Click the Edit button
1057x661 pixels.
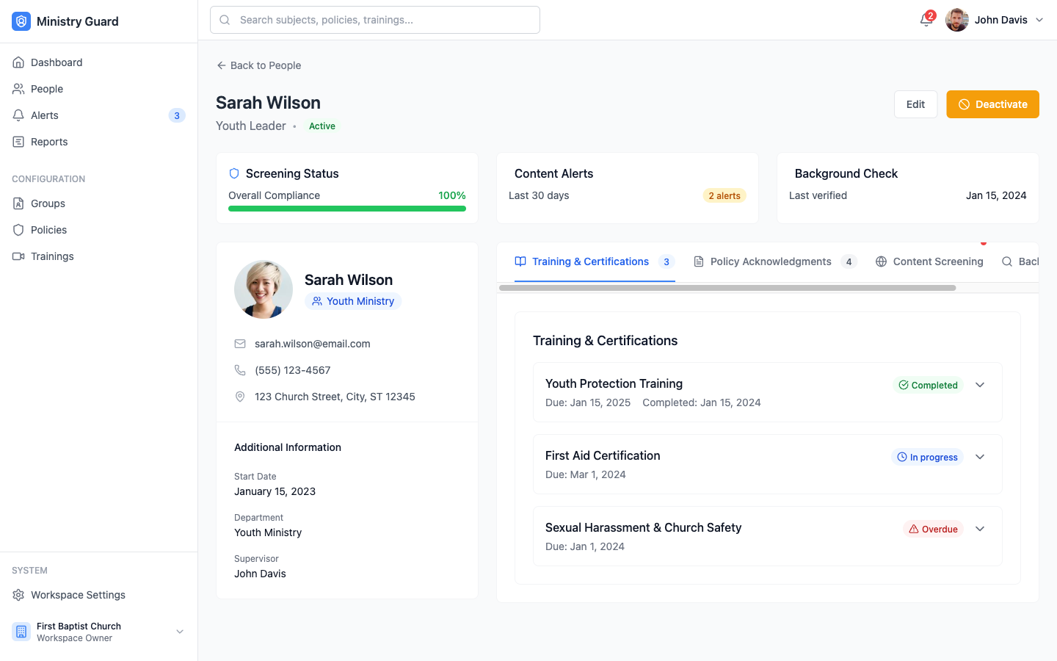(915, 104)
